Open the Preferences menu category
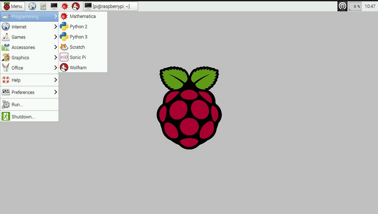This screenshot has height=214, width=378. pos(29,92)
